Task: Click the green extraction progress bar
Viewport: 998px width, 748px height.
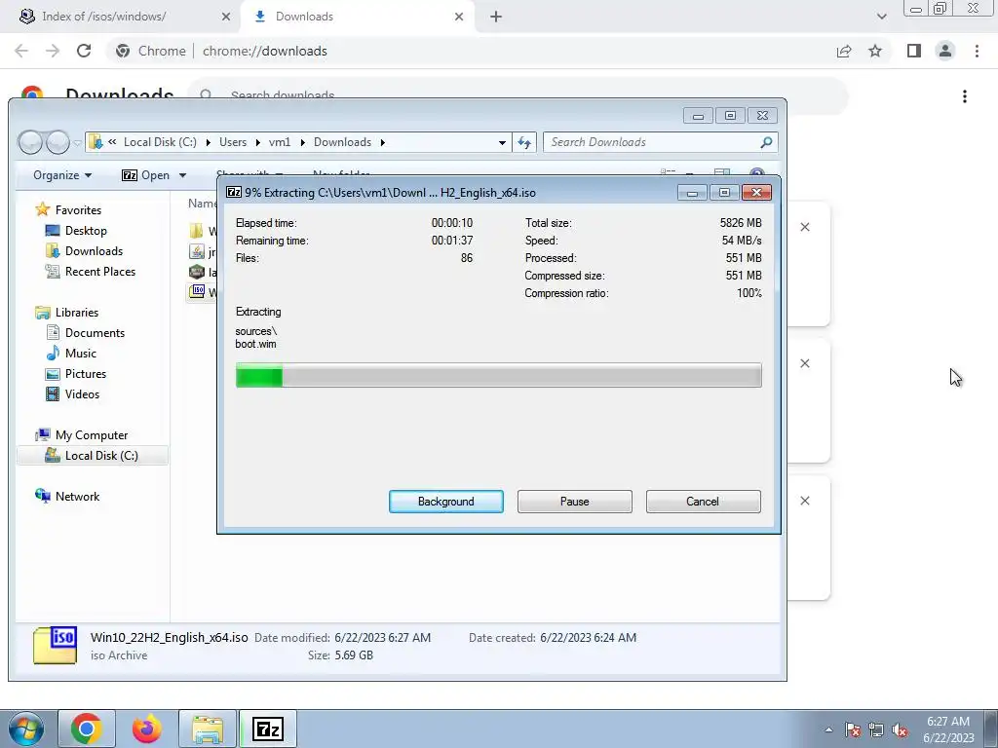Action: point(498,375)
